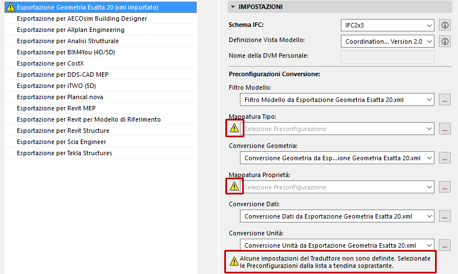This screenshot has width=458, height=274.
Task: Expand the Mappatura Proprietà preset dropdown
Action: click(x=339, y=187)
